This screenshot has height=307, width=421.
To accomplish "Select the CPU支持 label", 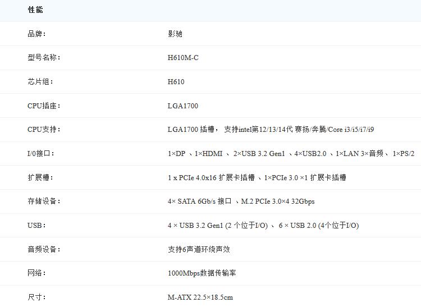I will tap(44, 129).
